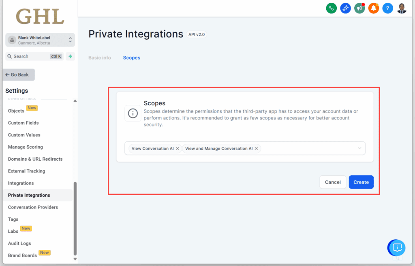This screenshot has width=415, height=266.
Task: Open the Blank WhiteLabel account switcher
Action: [39, 40]
